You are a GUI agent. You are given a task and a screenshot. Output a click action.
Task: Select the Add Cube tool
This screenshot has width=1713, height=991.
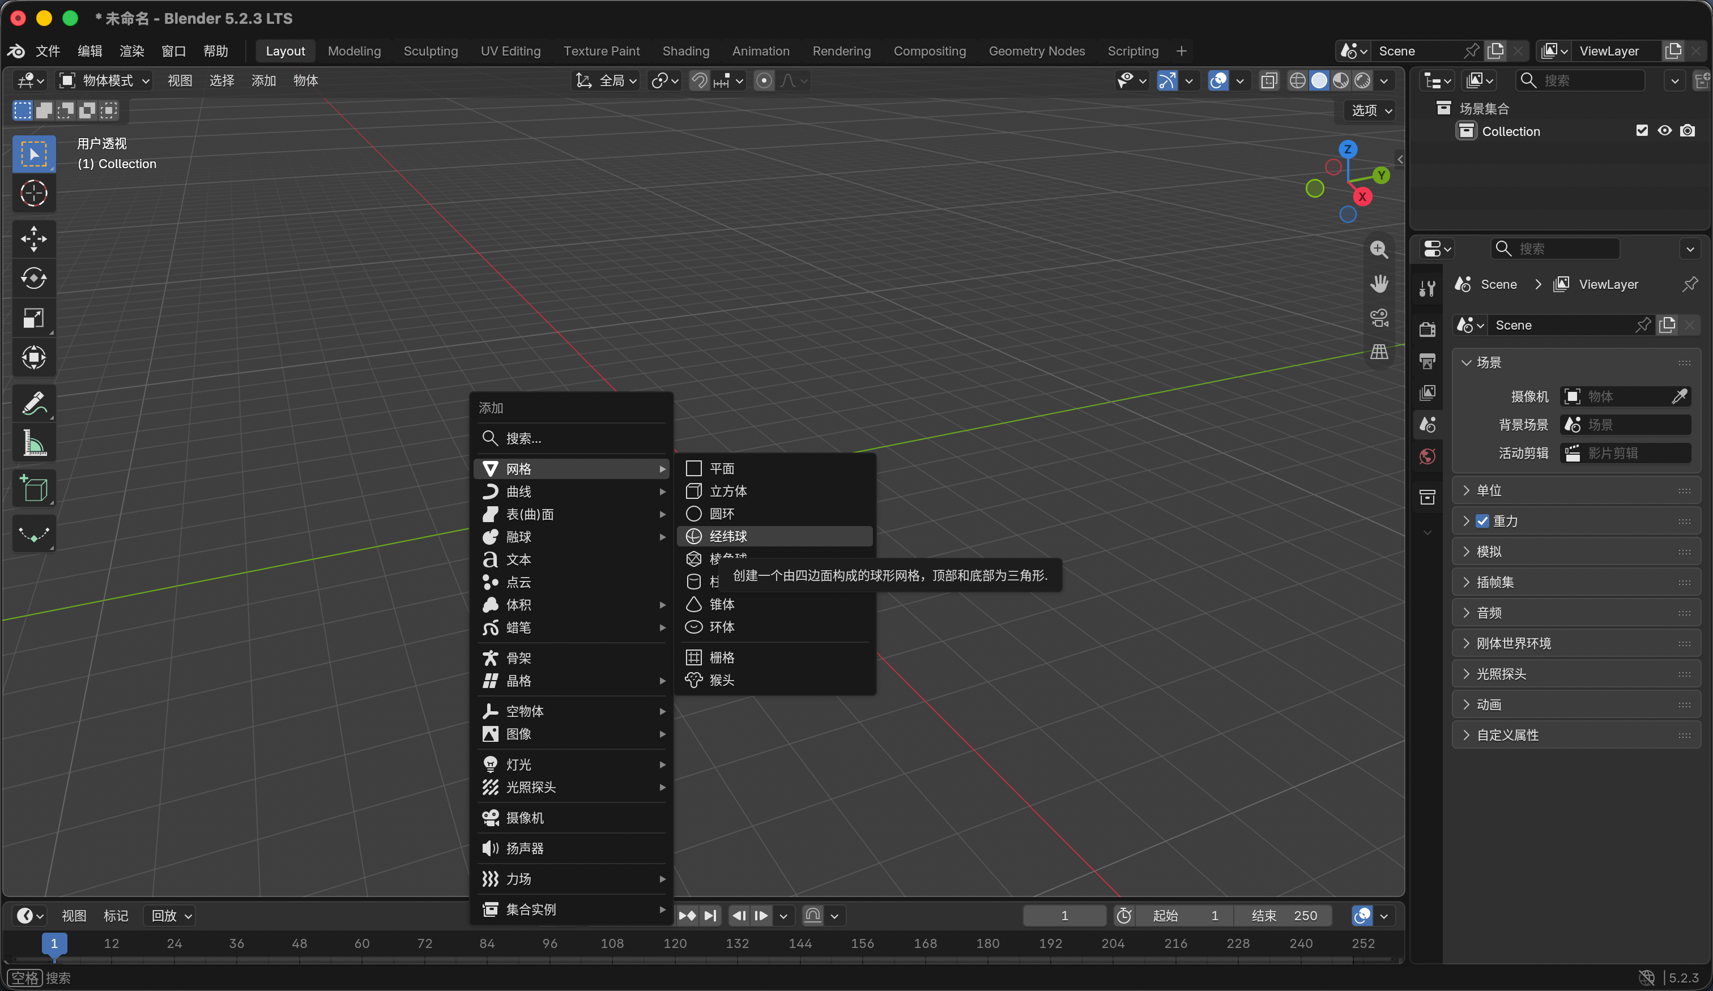point(33,489)
